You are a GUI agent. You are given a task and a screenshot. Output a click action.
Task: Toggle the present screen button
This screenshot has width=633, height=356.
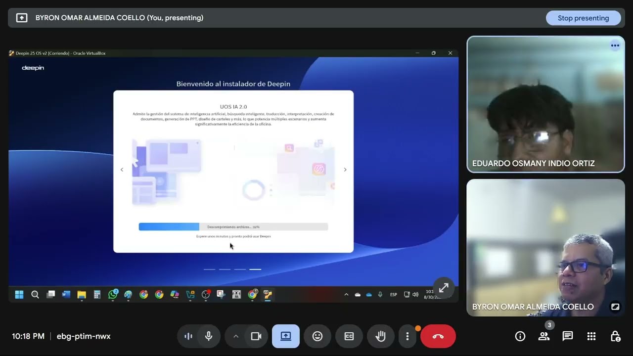(286, 336)
